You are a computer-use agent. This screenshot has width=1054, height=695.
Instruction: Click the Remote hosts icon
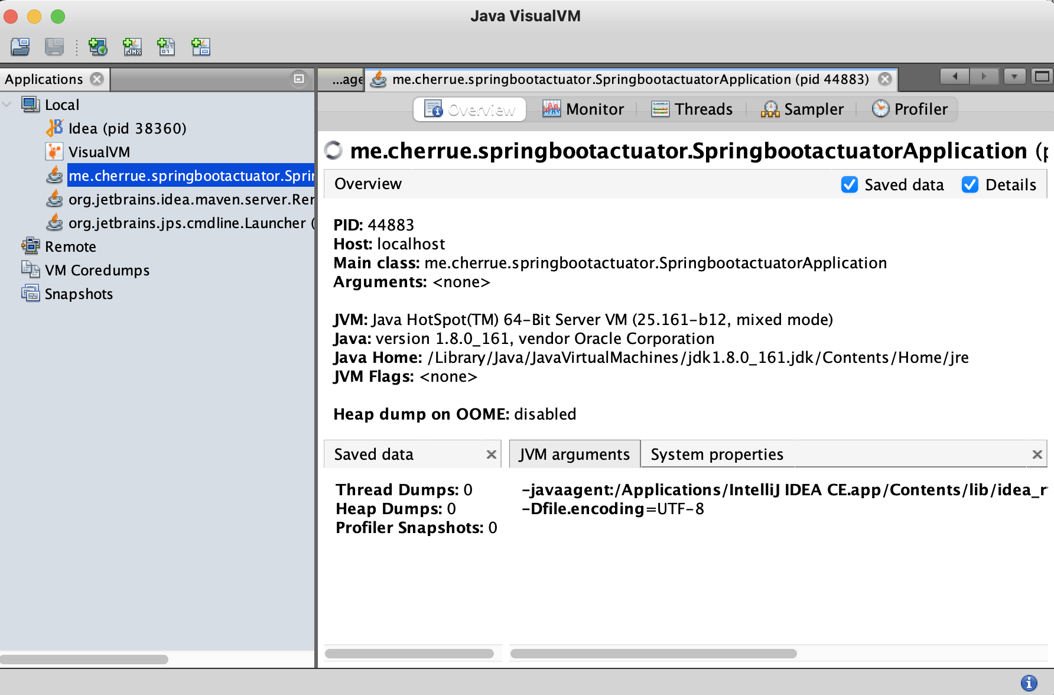(31, 246)
